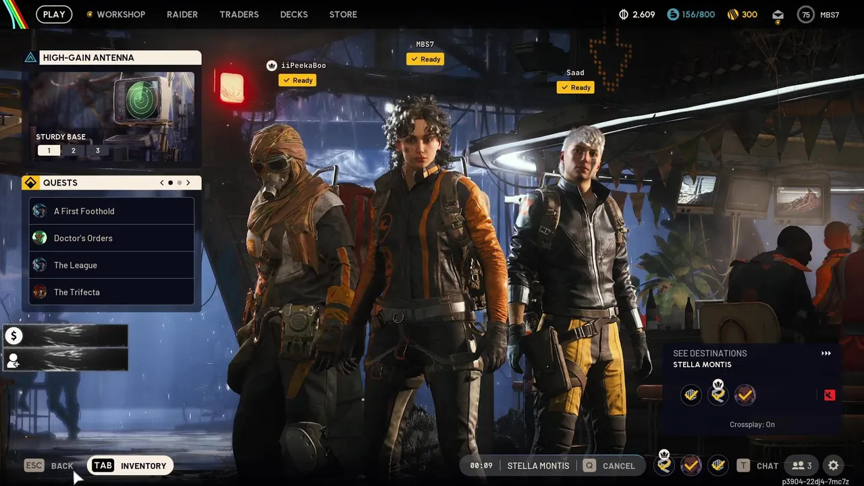This screenshot has width=864, height=486.
Task: Click the crown icon beside iiPeekaBoo
Action: pos(271,65)
